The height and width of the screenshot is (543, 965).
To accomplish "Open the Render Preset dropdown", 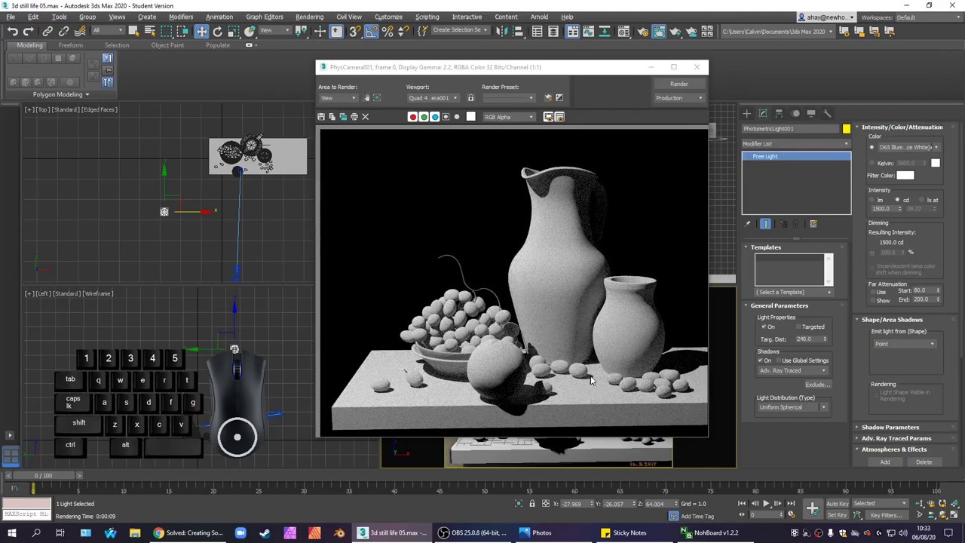I will pos(508,98).
